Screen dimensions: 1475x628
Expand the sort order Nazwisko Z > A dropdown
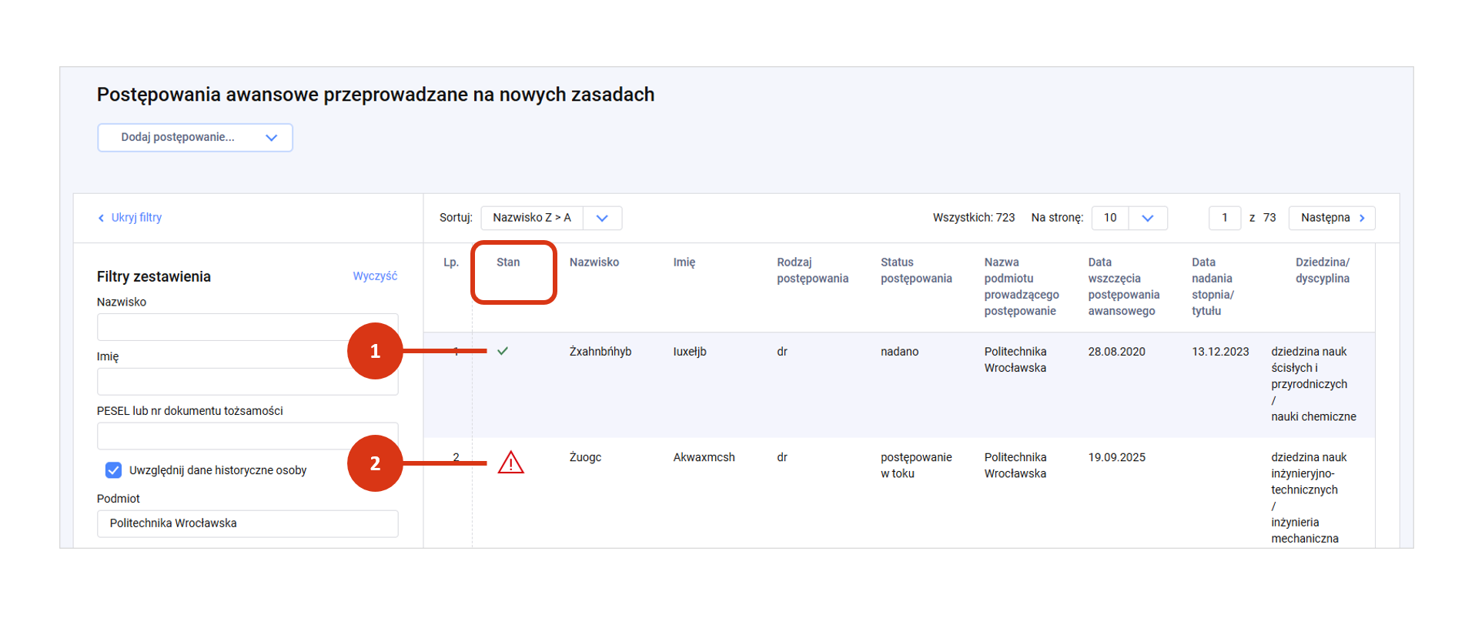[x=602, y=218]
